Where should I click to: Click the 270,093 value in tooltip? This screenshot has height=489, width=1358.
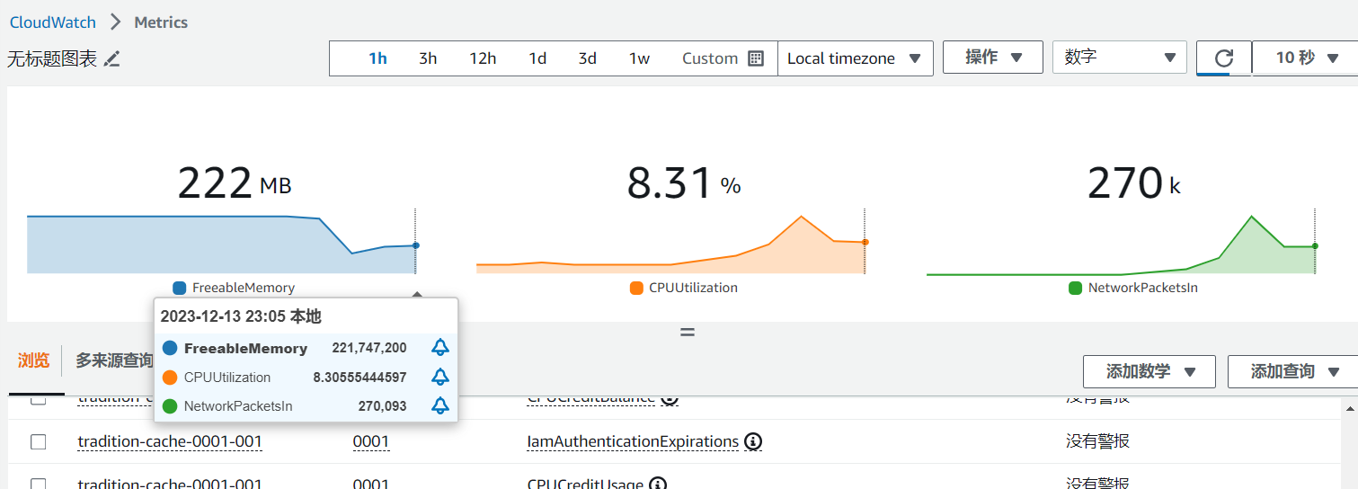tap(382, 405)
